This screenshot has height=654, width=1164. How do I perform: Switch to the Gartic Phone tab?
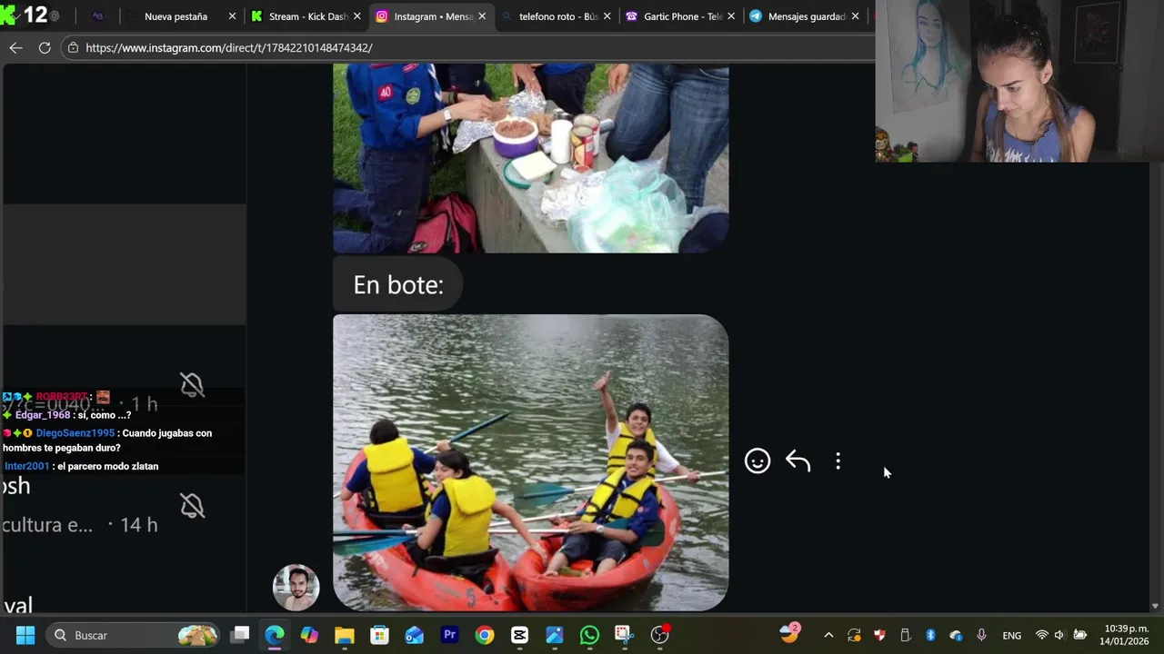681,16
